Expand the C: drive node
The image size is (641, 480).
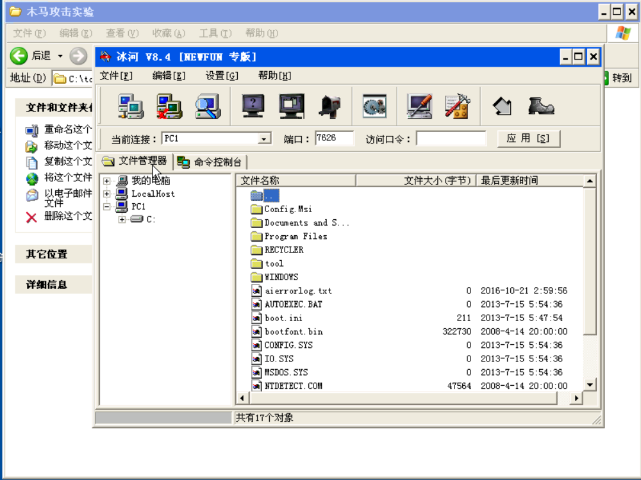coord(122,220)
